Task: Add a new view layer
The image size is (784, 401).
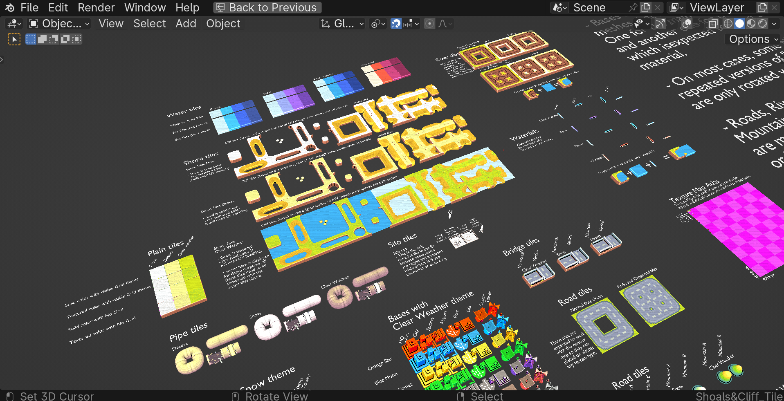Action: pos(762,8)
